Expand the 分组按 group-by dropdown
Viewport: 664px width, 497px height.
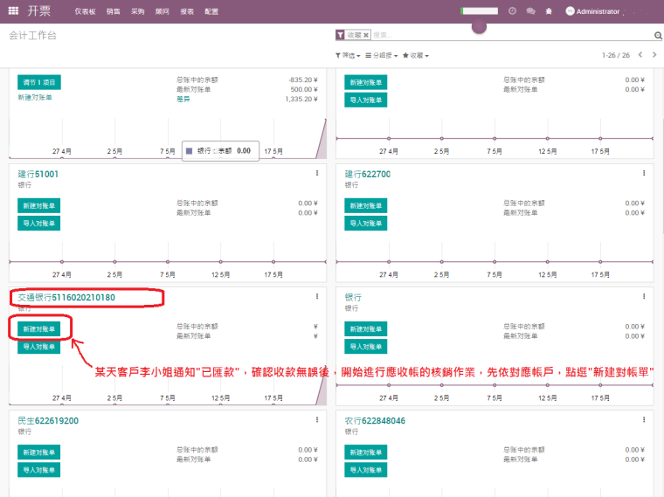382,55
